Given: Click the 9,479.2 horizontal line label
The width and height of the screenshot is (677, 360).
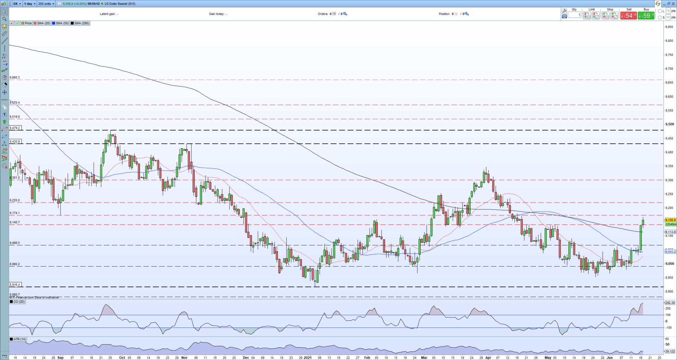Looking at the screenshot, I should coord(15,128).
